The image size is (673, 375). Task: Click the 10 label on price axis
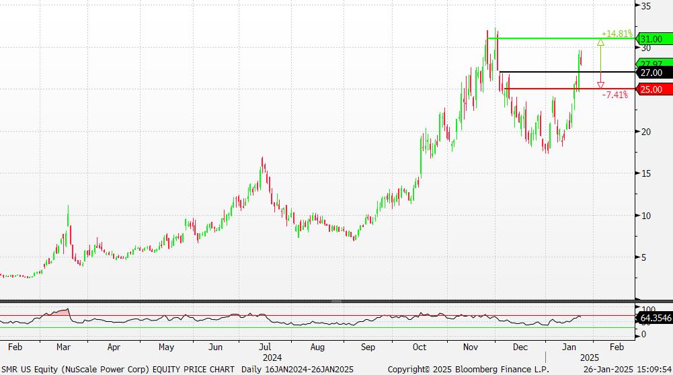(646, 216)
